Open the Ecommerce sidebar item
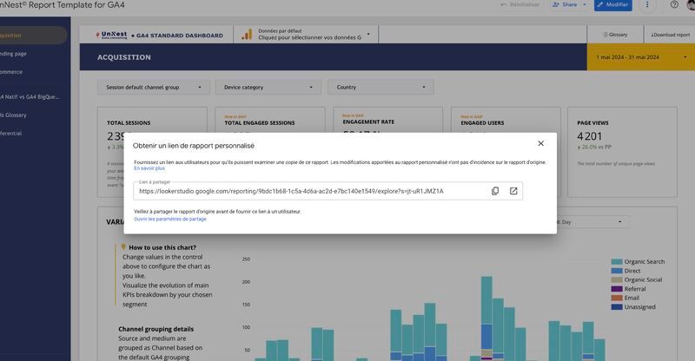 pyautogui.click(x=11, y=72)
